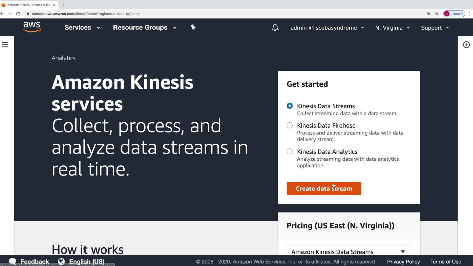Open the hamburger side navigation menu
Image resolution: width=473 pixels, height=266 pixels.
(x=5, y=45)
